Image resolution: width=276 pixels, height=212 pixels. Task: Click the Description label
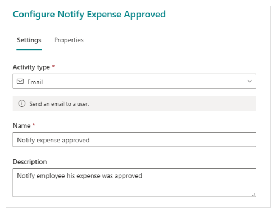(x=30, y=161)
